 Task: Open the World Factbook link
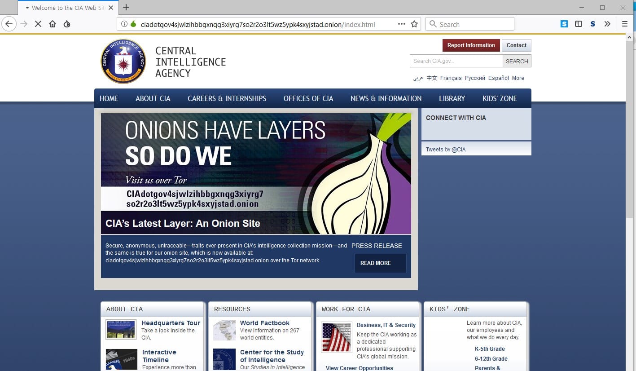point(264,323)
